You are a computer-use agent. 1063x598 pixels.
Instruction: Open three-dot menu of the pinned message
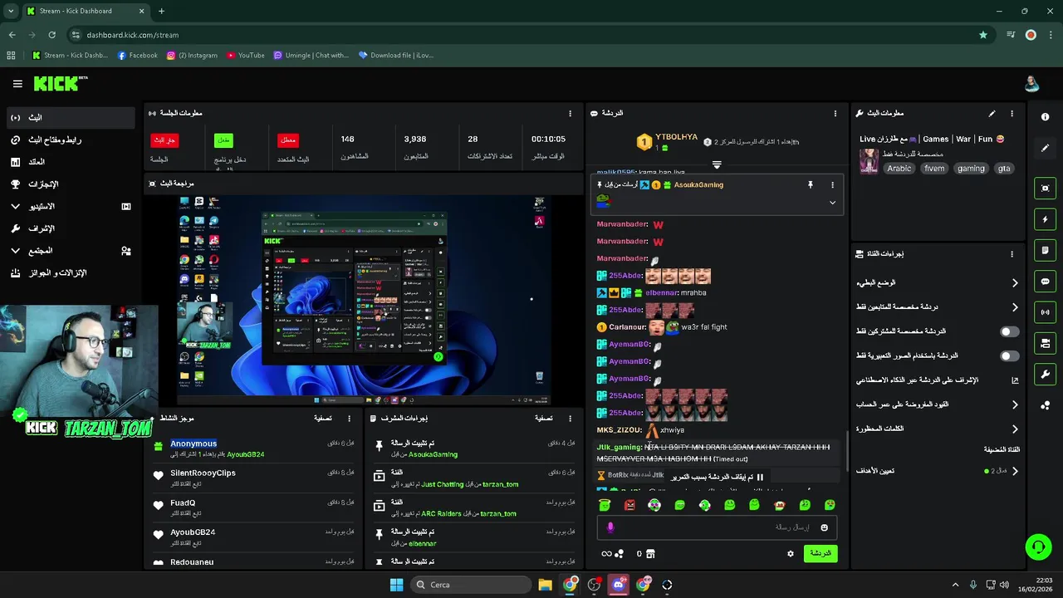click(x=832, y=185)
